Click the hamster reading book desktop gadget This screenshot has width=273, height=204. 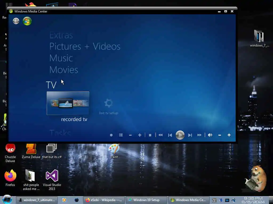[256, 179]
